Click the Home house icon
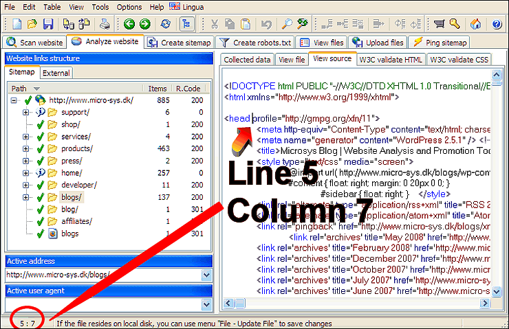The width and height of the screenshot is (509, 329). click(x=475, y=24)
